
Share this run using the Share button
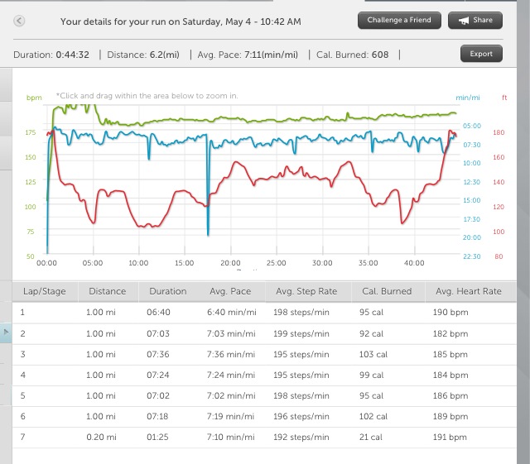point(475,21)
